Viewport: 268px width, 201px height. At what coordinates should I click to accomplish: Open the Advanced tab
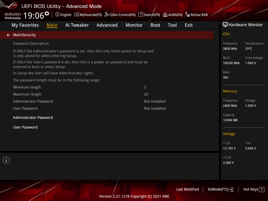tap(107, 25)
